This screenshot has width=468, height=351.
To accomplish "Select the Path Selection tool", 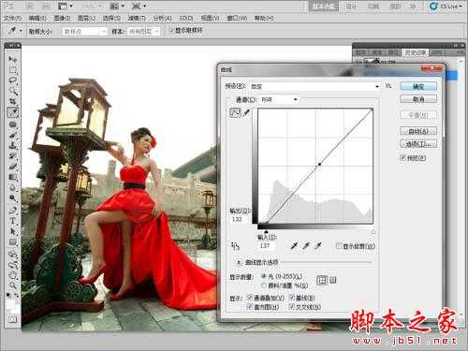I will tap(13, 231).
